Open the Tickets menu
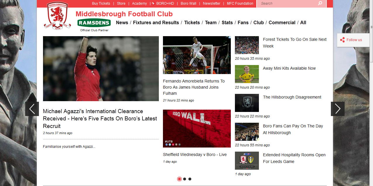 point(192,23)
